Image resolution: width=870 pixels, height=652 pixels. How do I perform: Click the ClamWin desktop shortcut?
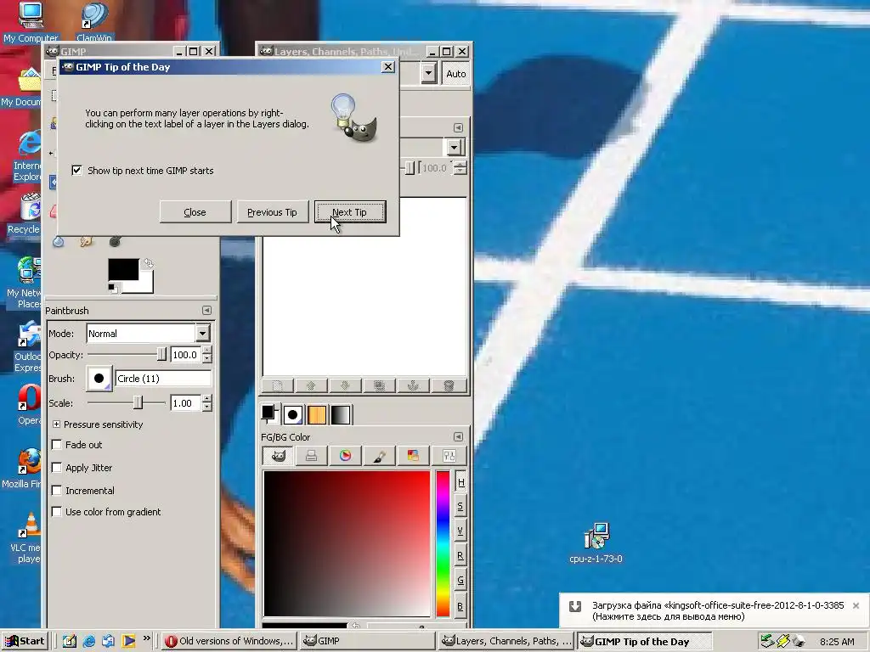tap(93, 22)
